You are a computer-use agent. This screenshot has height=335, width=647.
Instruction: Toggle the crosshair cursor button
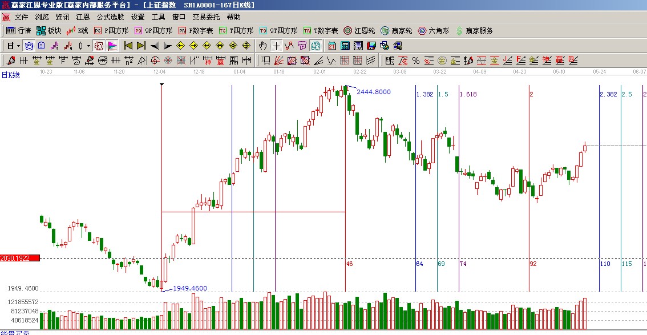pos(276,46)
